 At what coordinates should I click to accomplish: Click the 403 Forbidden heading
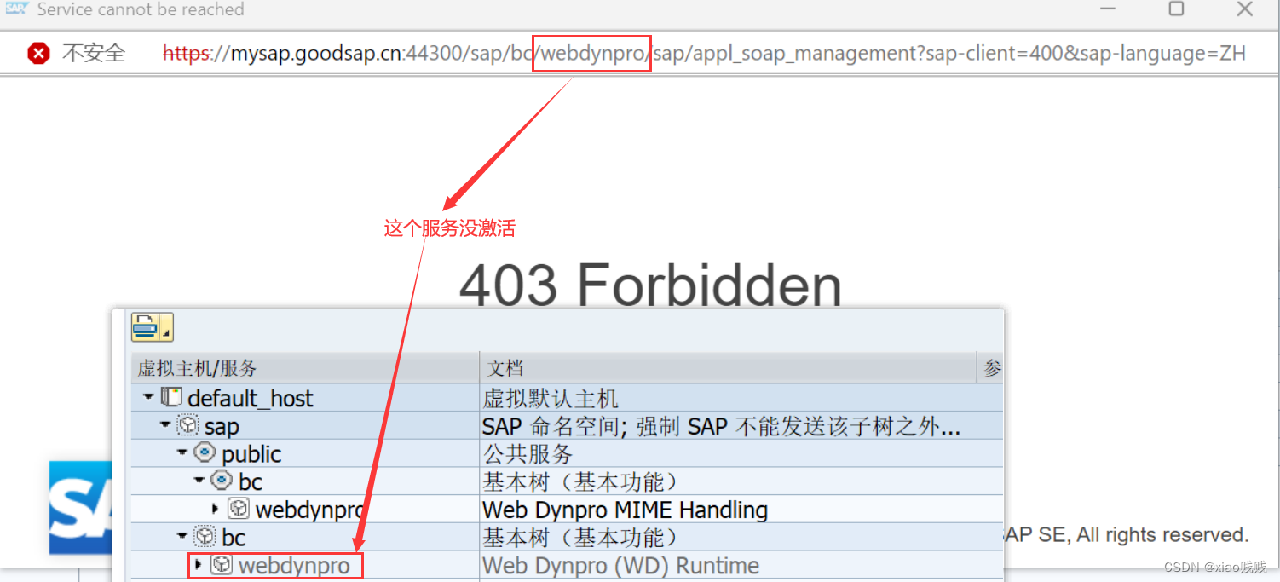coord(650,285)
